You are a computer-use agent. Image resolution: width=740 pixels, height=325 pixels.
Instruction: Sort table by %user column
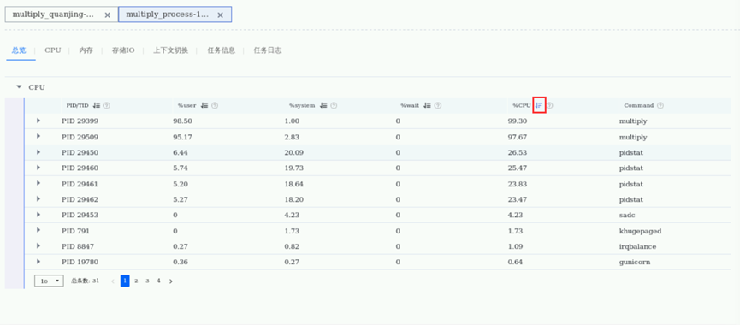[204, 106]
